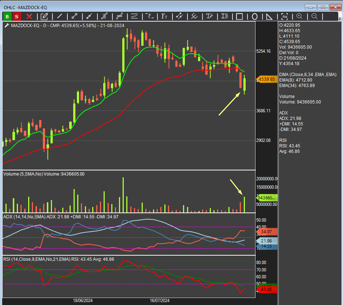Click the RSI (14,Close,9,EMA,No,21,EMA) pane label

pyautogui.click(x=37, y=259)
